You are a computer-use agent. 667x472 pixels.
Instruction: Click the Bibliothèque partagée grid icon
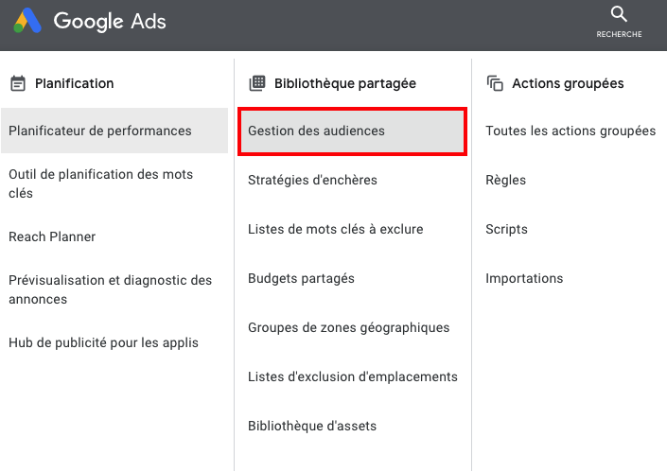coord(256,83)
